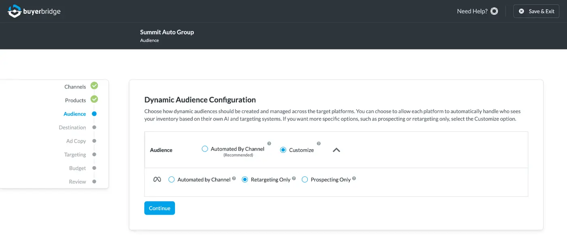Click the Continue button

point(160,208)
